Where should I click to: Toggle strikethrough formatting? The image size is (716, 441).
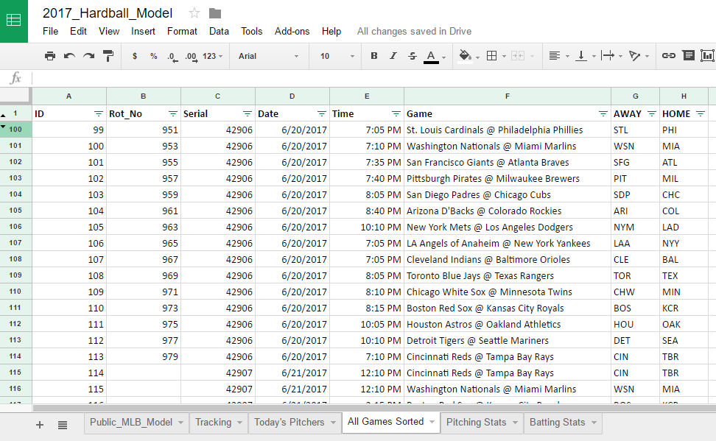pos(413,56)
